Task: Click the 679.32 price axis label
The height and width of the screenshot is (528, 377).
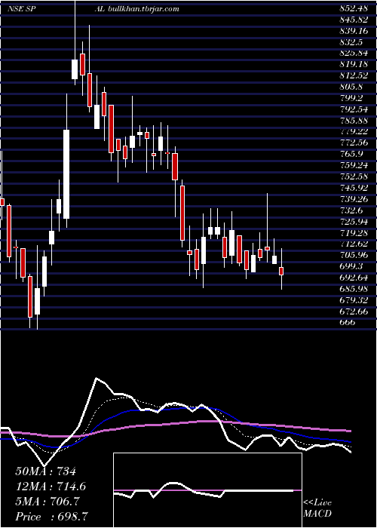Action: click(x=353, y=299)
